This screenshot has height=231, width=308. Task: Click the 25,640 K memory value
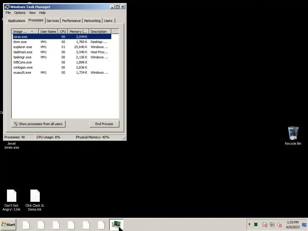[x=81, y=47]
